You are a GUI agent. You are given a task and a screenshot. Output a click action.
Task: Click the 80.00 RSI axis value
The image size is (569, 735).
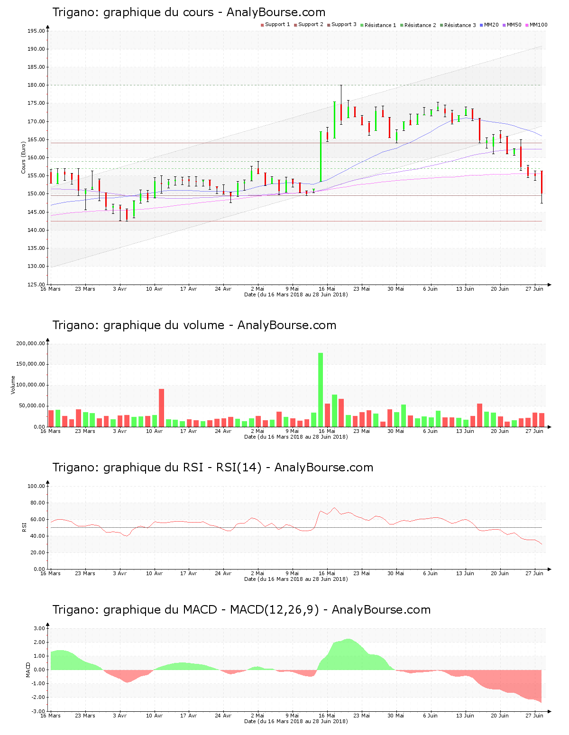[x=38, y=503]
